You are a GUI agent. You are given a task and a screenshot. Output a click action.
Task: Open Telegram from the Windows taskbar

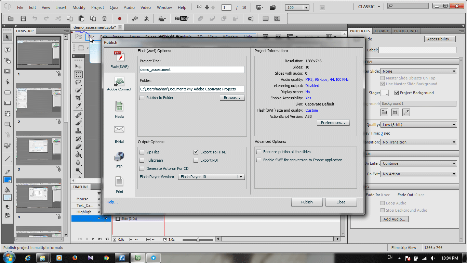tap(153, 258)
